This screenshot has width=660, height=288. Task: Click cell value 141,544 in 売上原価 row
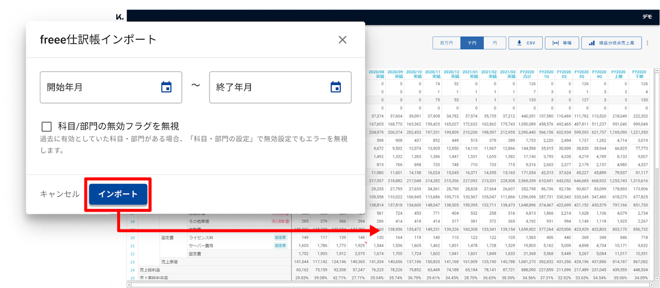point(301,262)
